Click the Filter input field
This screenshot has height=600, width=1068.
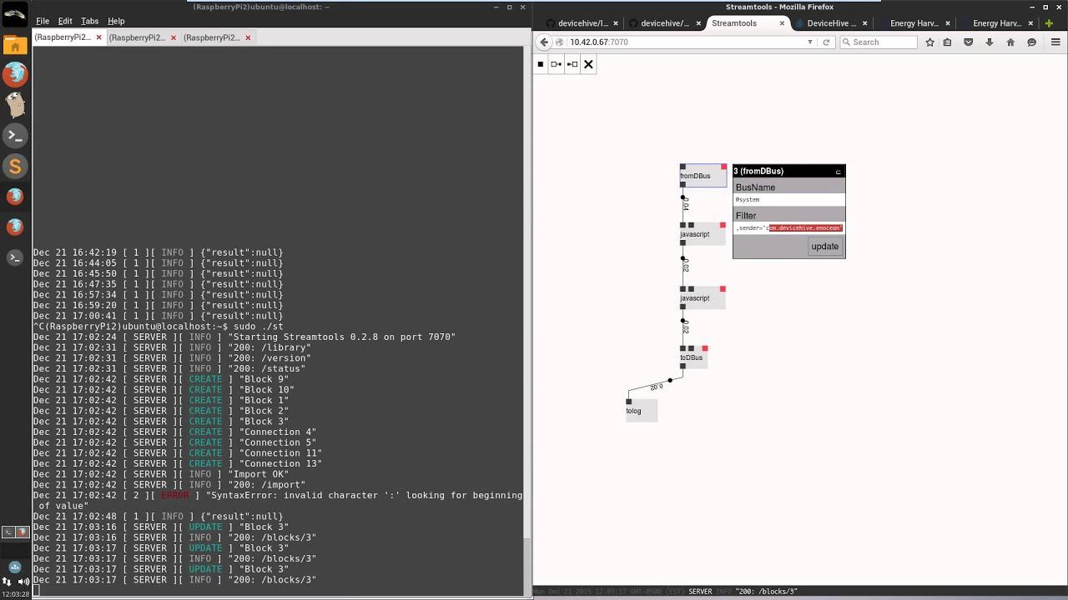[x=788, y=228]
